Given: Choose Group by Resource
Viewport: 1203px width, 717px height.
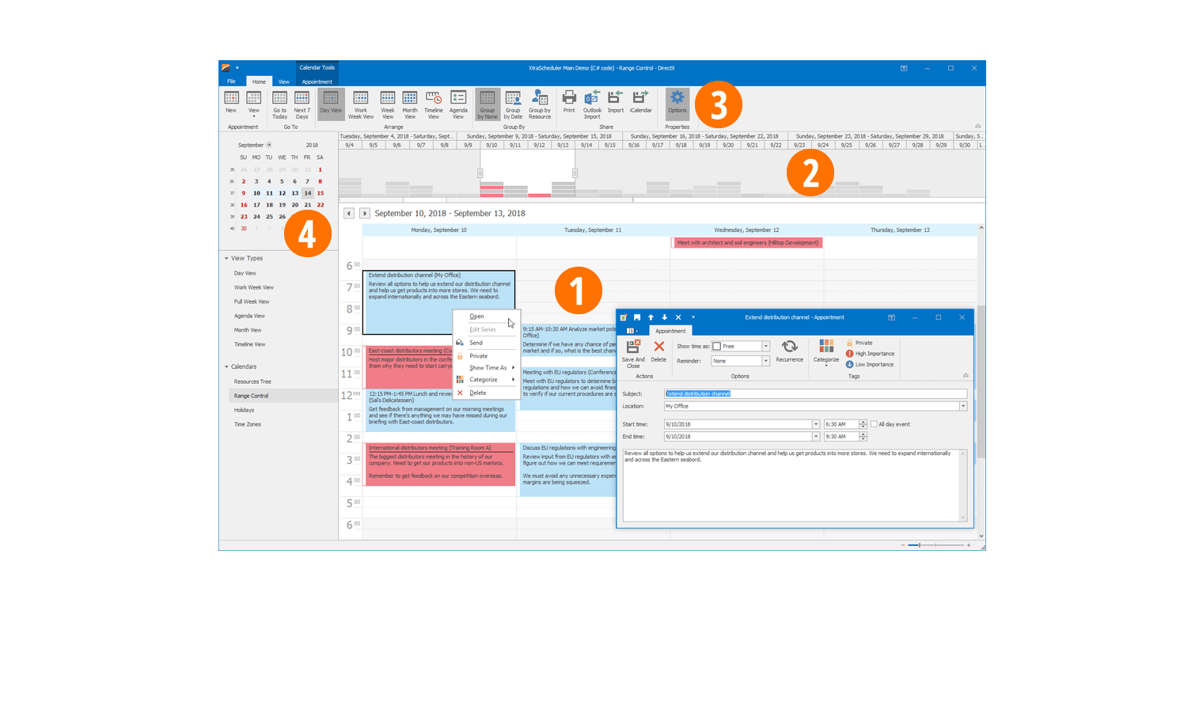Looking at the screenshot, I should [x=540, y=104].
